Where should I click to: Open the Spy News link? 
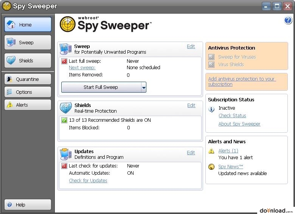tap(231, 167)
